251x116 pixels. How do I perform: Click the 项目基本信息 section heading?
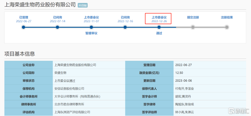(20, 54)
